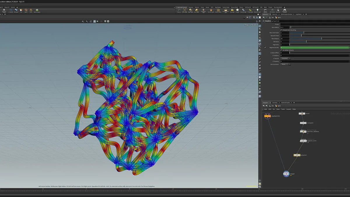Select the segment_noise node

point(303,141)
